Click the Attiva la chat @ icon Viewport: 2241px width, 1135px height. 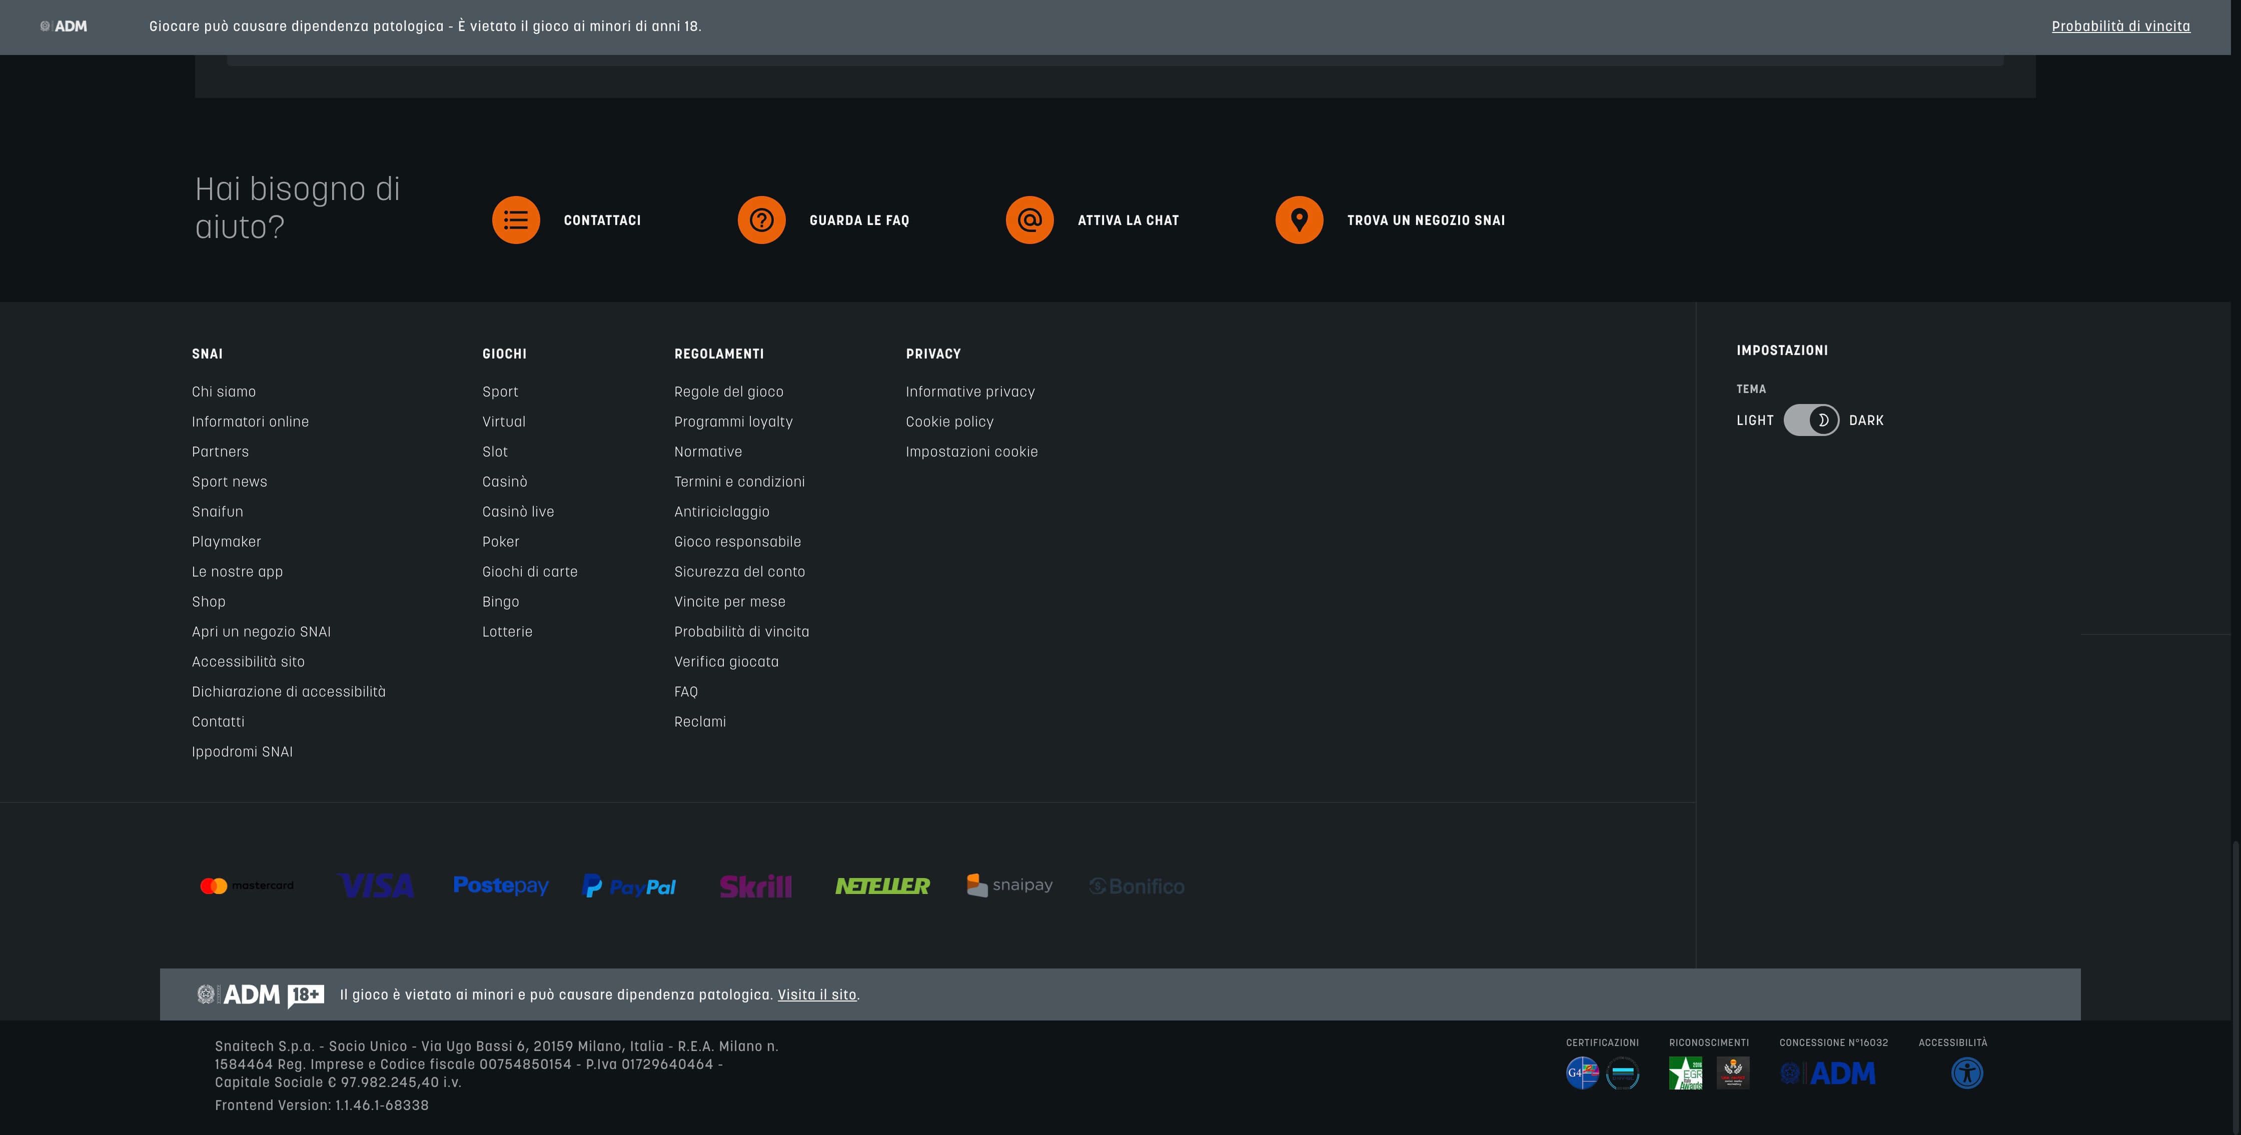coord(1029,220)
